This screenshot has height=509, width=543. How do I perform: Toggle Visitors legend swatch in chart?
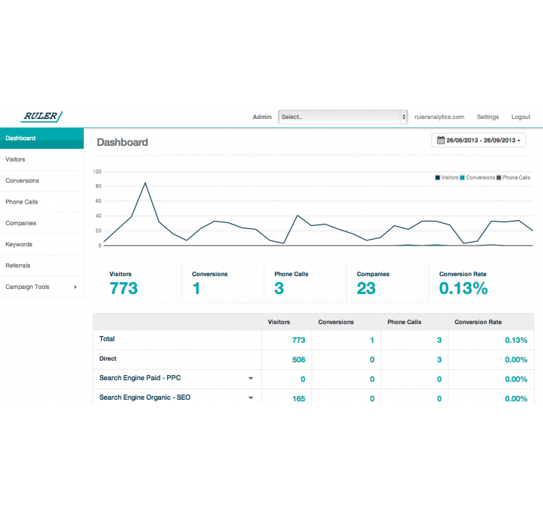click(x=437, y=177)
